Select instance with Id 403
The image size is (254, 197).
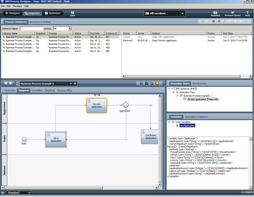pos(60,44)
